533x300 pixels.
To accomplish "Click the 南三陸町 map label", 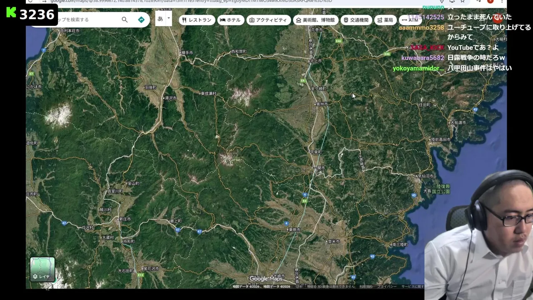I will pos(400,245).
